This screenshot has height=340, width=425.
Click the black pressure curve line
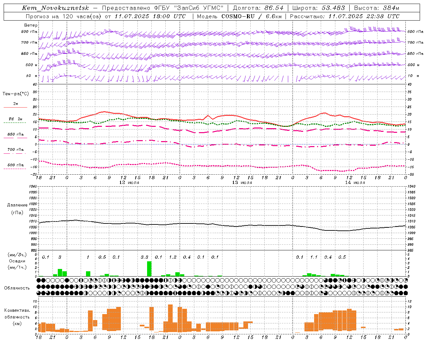pyautogui.click(x=222, y=225)
